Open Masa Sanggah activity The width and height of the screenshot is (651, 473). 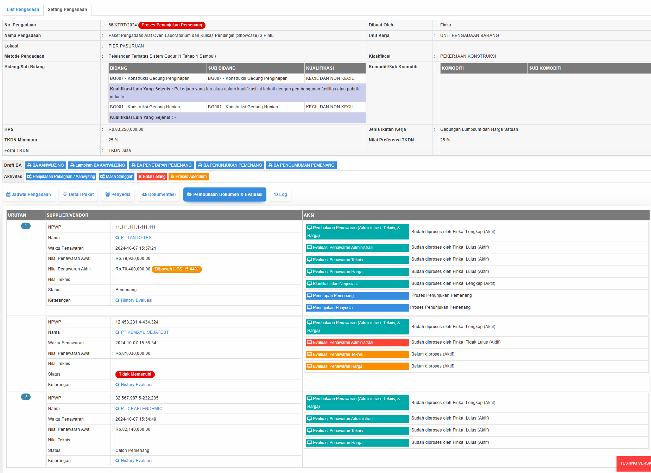click(116, 177)
